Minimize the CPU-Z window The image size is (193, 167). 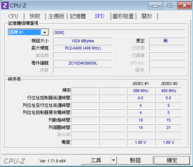(155, 5)
